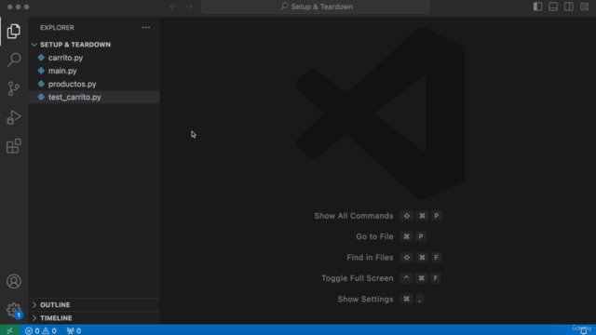Open the Manage gear icon
The height and width of the screenshot is (335, 596).
pos(14,310)
